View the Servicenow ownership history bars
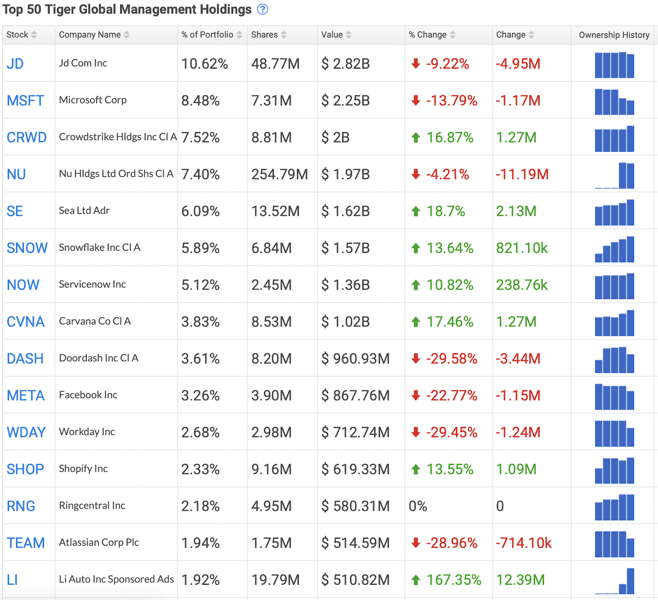Image resolution: width=658 pixels, height=600 pixels. tap(614, 286)
